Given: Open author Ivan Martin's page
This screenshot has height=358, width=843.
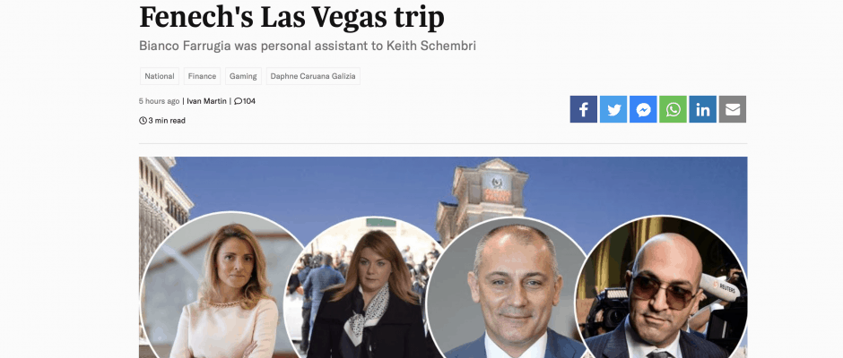Looking at the screenshot, I should tap(206, 101).
